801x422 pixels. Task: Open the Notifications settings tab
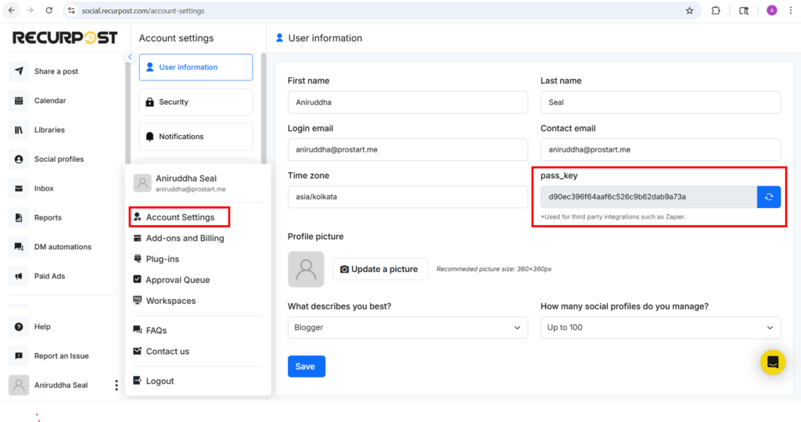(196, 137)
